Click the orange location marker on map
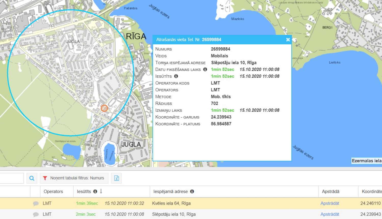Screen dimensions: 382x219 (x=104, y=108)
